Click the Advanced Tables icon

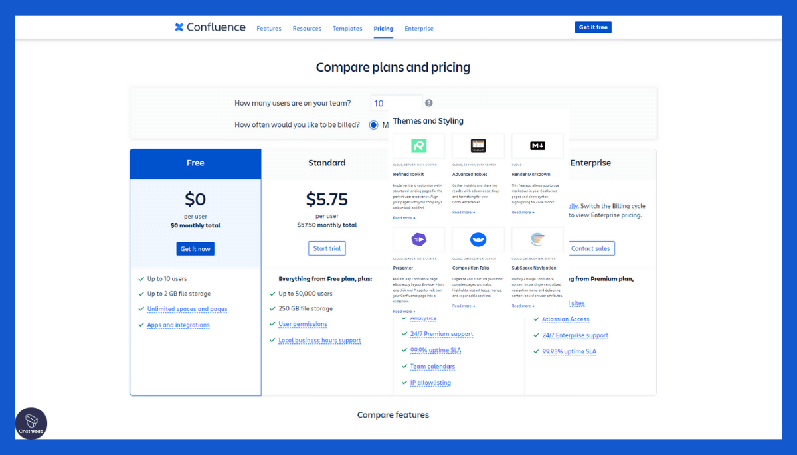point(478,145)
